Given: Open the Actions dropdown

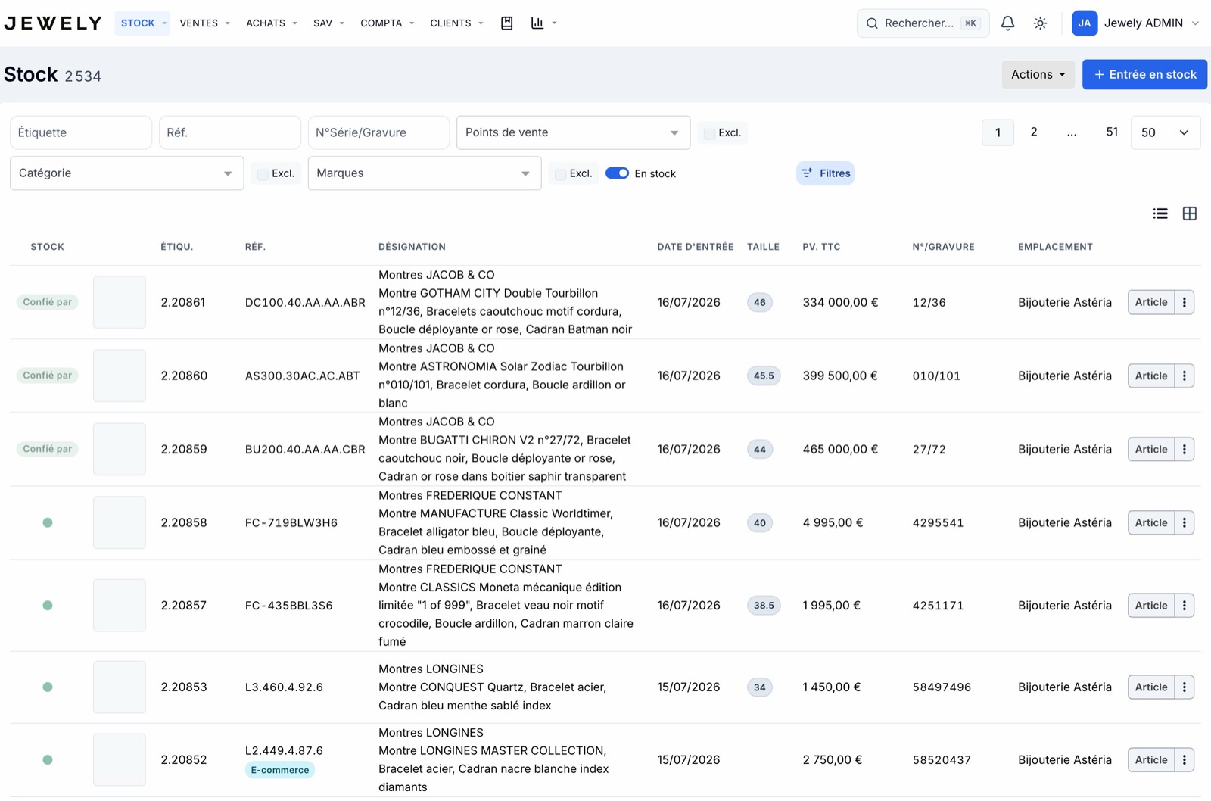Looking at the screenshot, I should click(x=1038, y=74).
